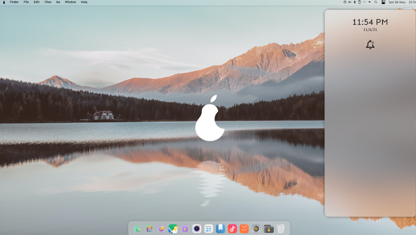Launch the red Music app in the dock

pyautogui.click(x=232, y=229)
